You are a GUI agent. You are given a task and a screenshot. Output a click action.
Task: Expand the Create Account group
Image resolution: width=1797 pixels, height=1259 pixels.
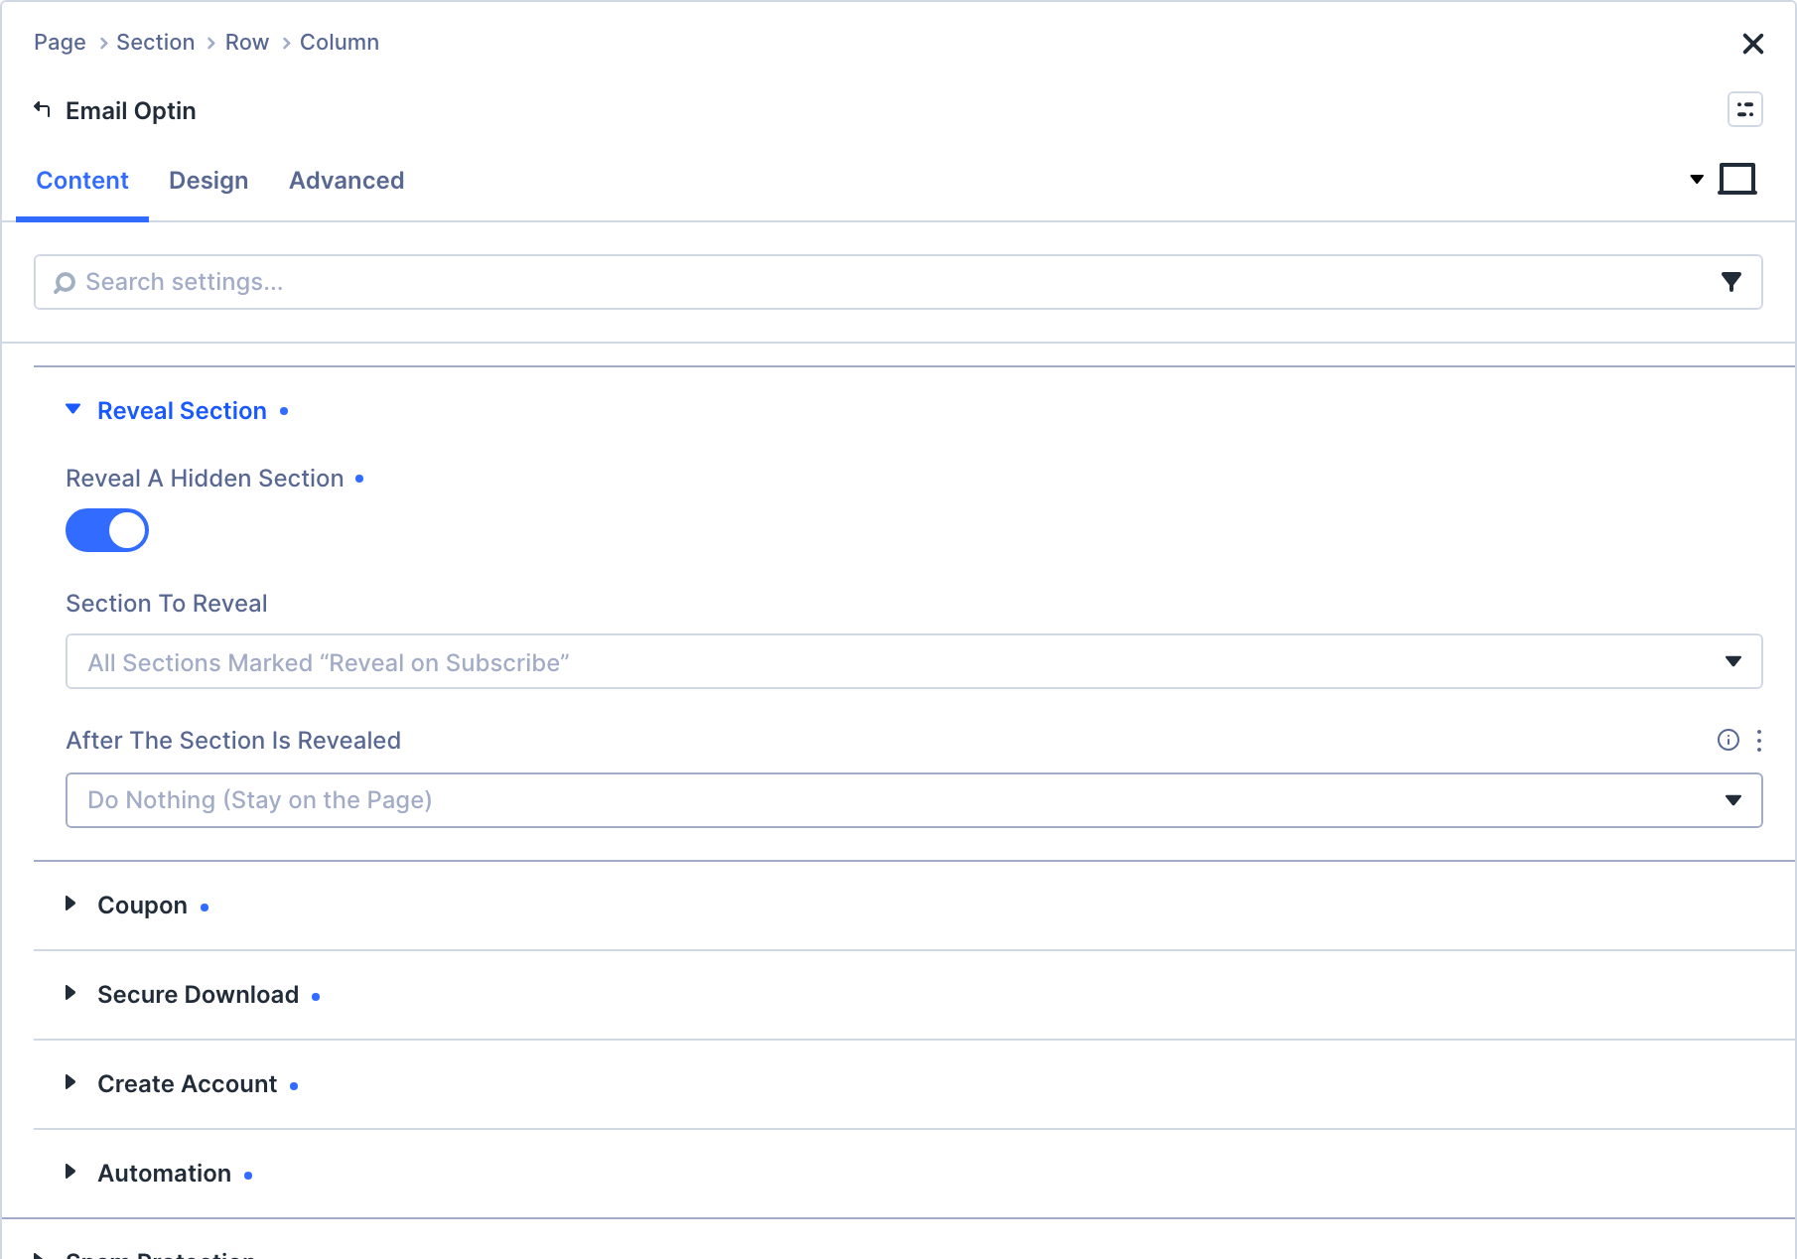[x=187, y=1084]
